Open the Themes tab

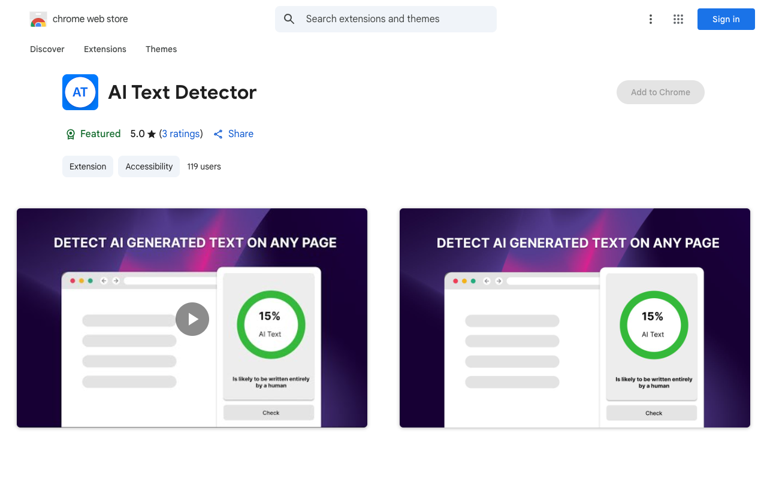point(161,49)
